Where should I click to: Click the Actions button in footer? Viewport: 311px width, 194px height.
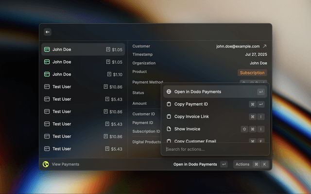[x=251, y=164]
